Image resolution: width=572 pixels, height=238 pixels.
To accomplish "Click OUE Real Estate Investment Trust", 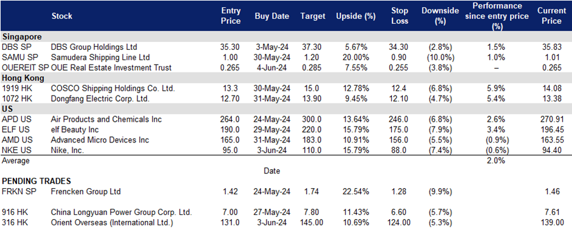I will (x=111, y=68).
